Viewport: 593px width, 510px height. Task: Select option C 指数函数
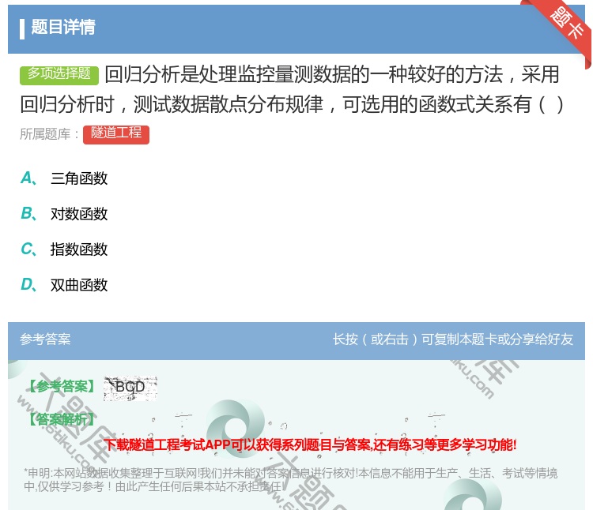[64, 249]
